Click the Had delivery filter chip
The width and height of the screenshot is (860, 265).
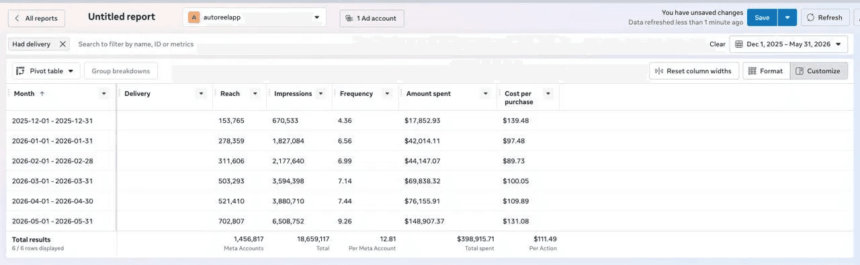(x=32, y=44)
